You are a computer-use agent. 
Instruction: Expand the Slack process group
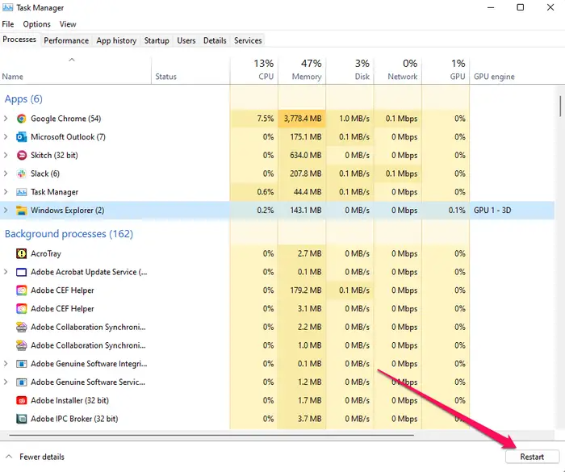(x=6, y=173)
